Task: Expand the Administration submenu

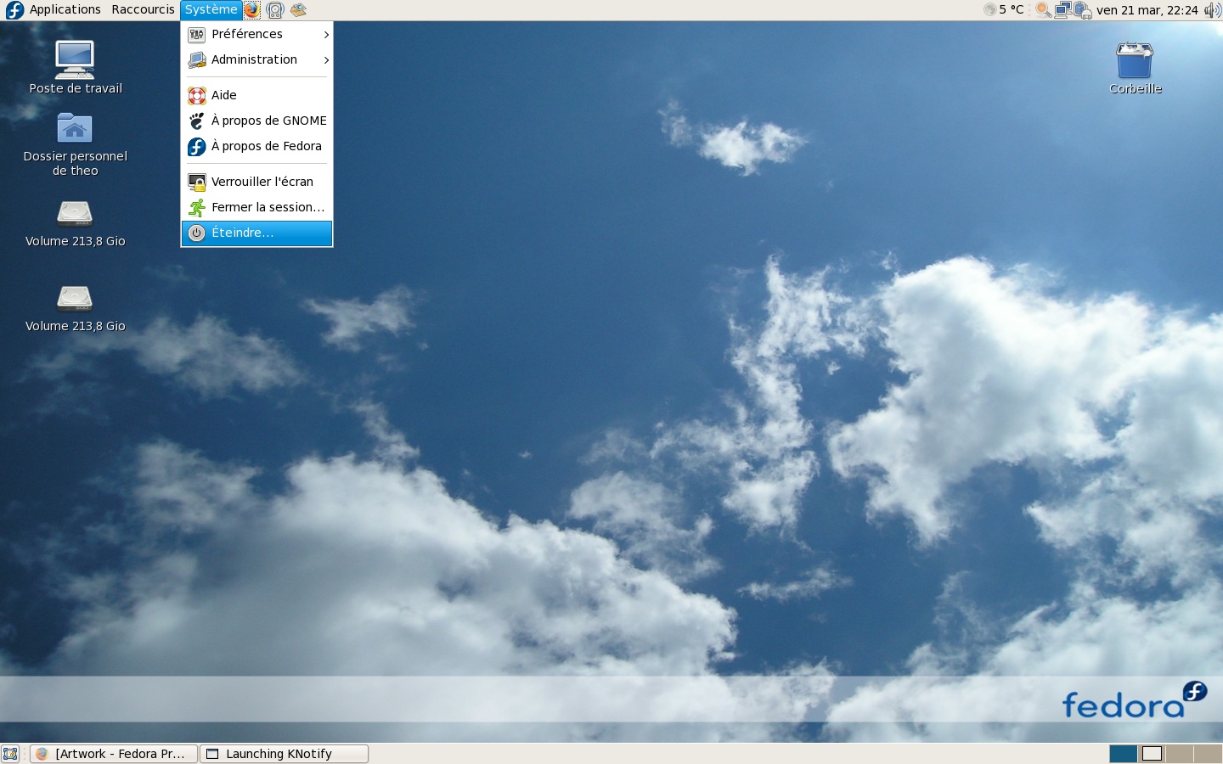Action: tap(256, 59)
